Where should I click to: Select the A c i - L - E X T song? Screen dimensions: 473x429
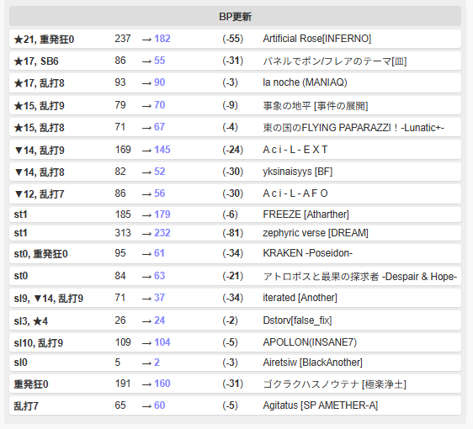295,150
